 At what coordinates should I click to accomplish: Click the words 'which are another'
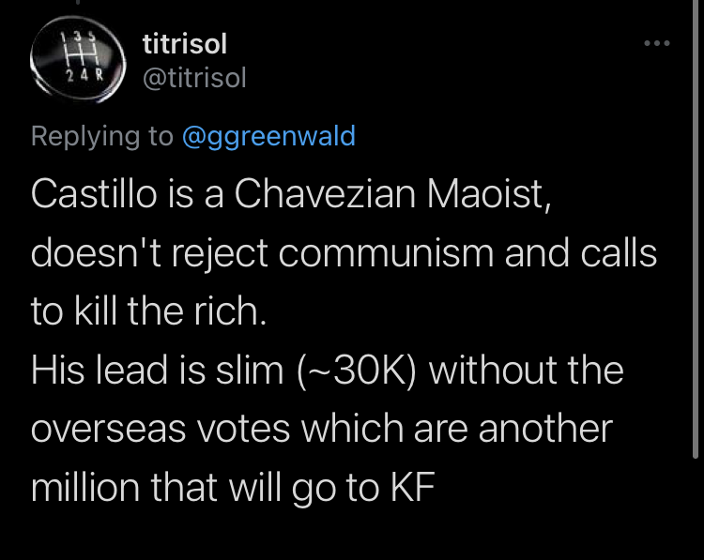coord(456,429)
